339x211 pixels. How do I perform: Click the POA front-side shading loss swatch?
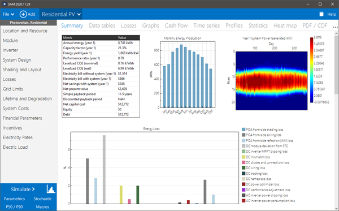tap(244, 130)
